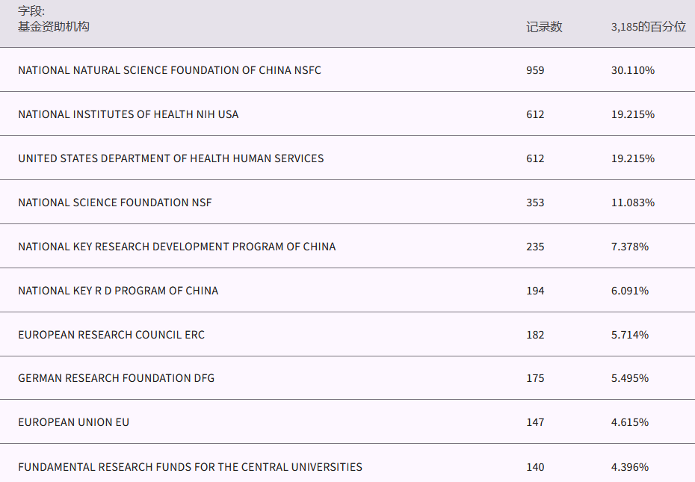Select National Institutes of Health NIH USA entry

pos(129,114)
